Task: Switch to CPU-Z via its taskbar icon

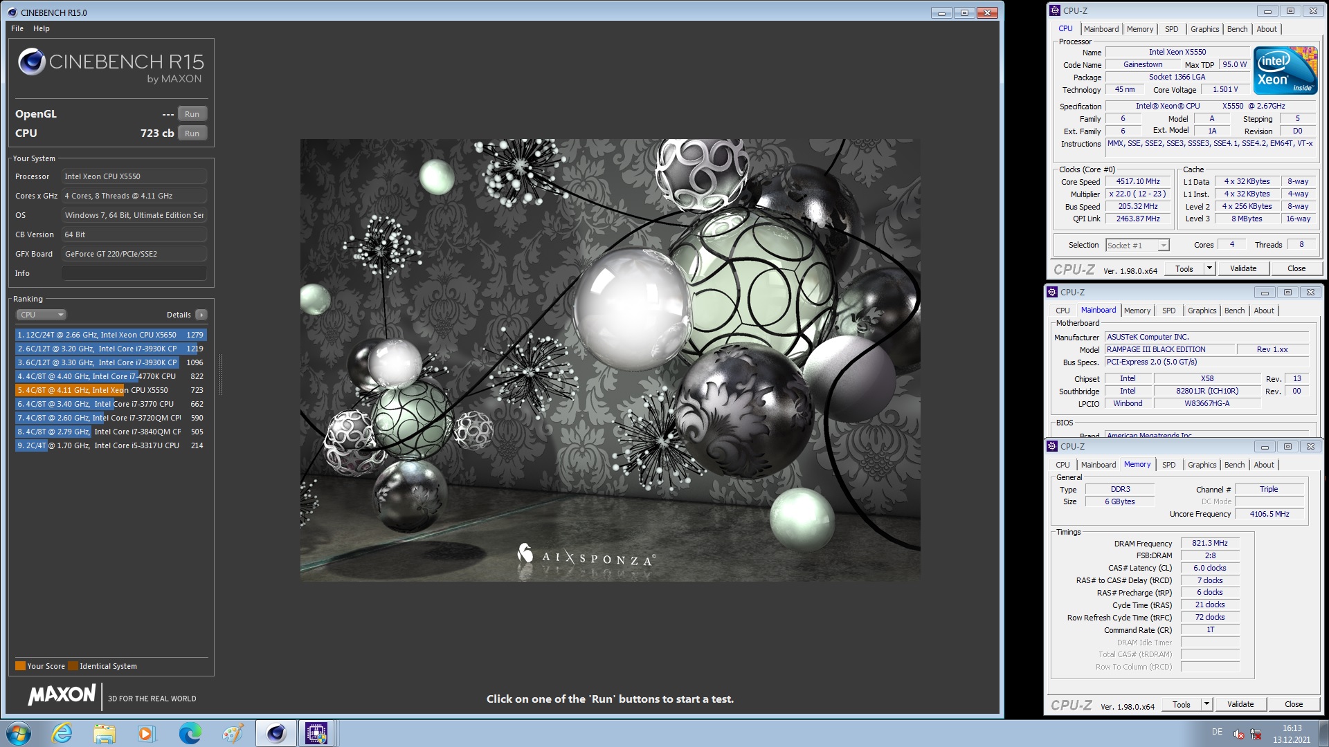Action: [316, 732]
